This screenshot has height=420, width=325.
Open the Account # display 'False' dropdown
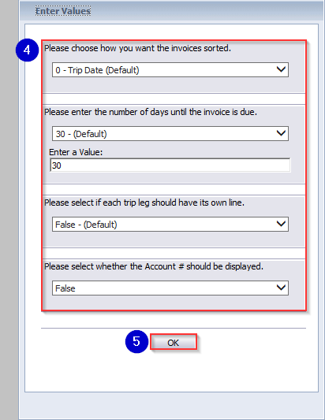click(x=170, y=288)
